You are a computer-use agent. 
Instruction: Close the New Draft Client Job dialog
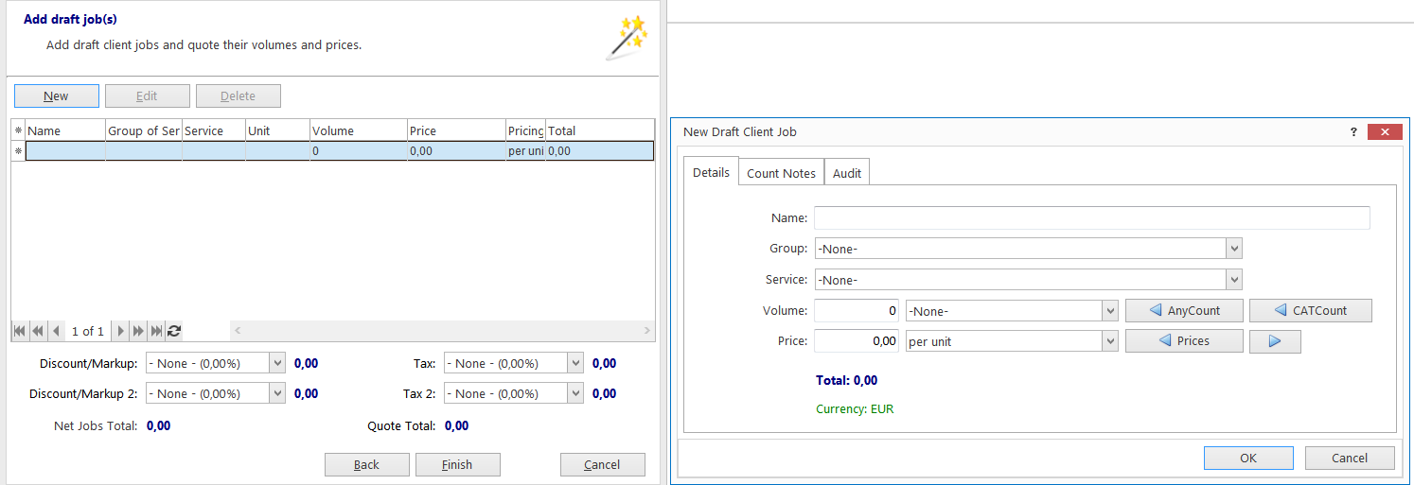click(x=1385, y=132)
